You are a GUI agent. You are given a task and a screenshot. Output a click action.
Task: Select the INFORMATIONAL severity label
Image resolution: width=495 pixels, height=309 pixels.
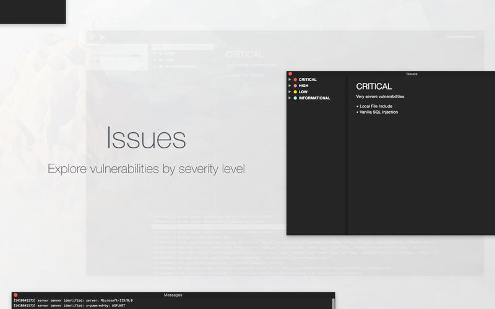tap(314, 98)
